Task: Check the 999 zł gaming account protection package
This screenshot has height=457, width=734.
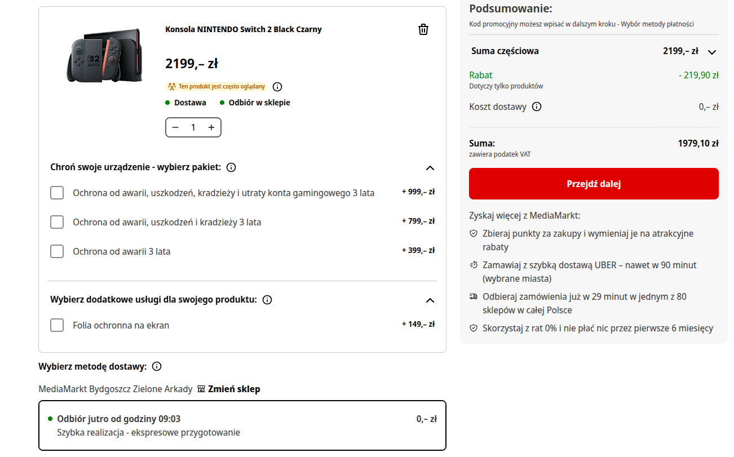Action: coord(57,193)
